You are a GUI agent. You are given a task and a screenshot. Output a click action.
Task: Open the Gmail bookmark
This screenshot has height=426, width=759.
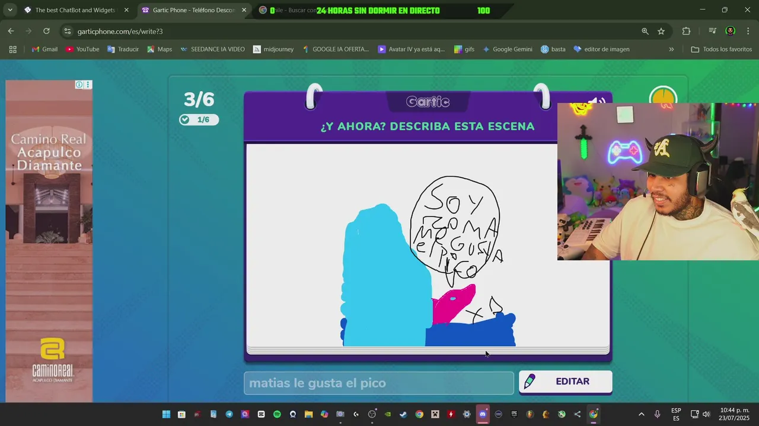coord(44,49)
